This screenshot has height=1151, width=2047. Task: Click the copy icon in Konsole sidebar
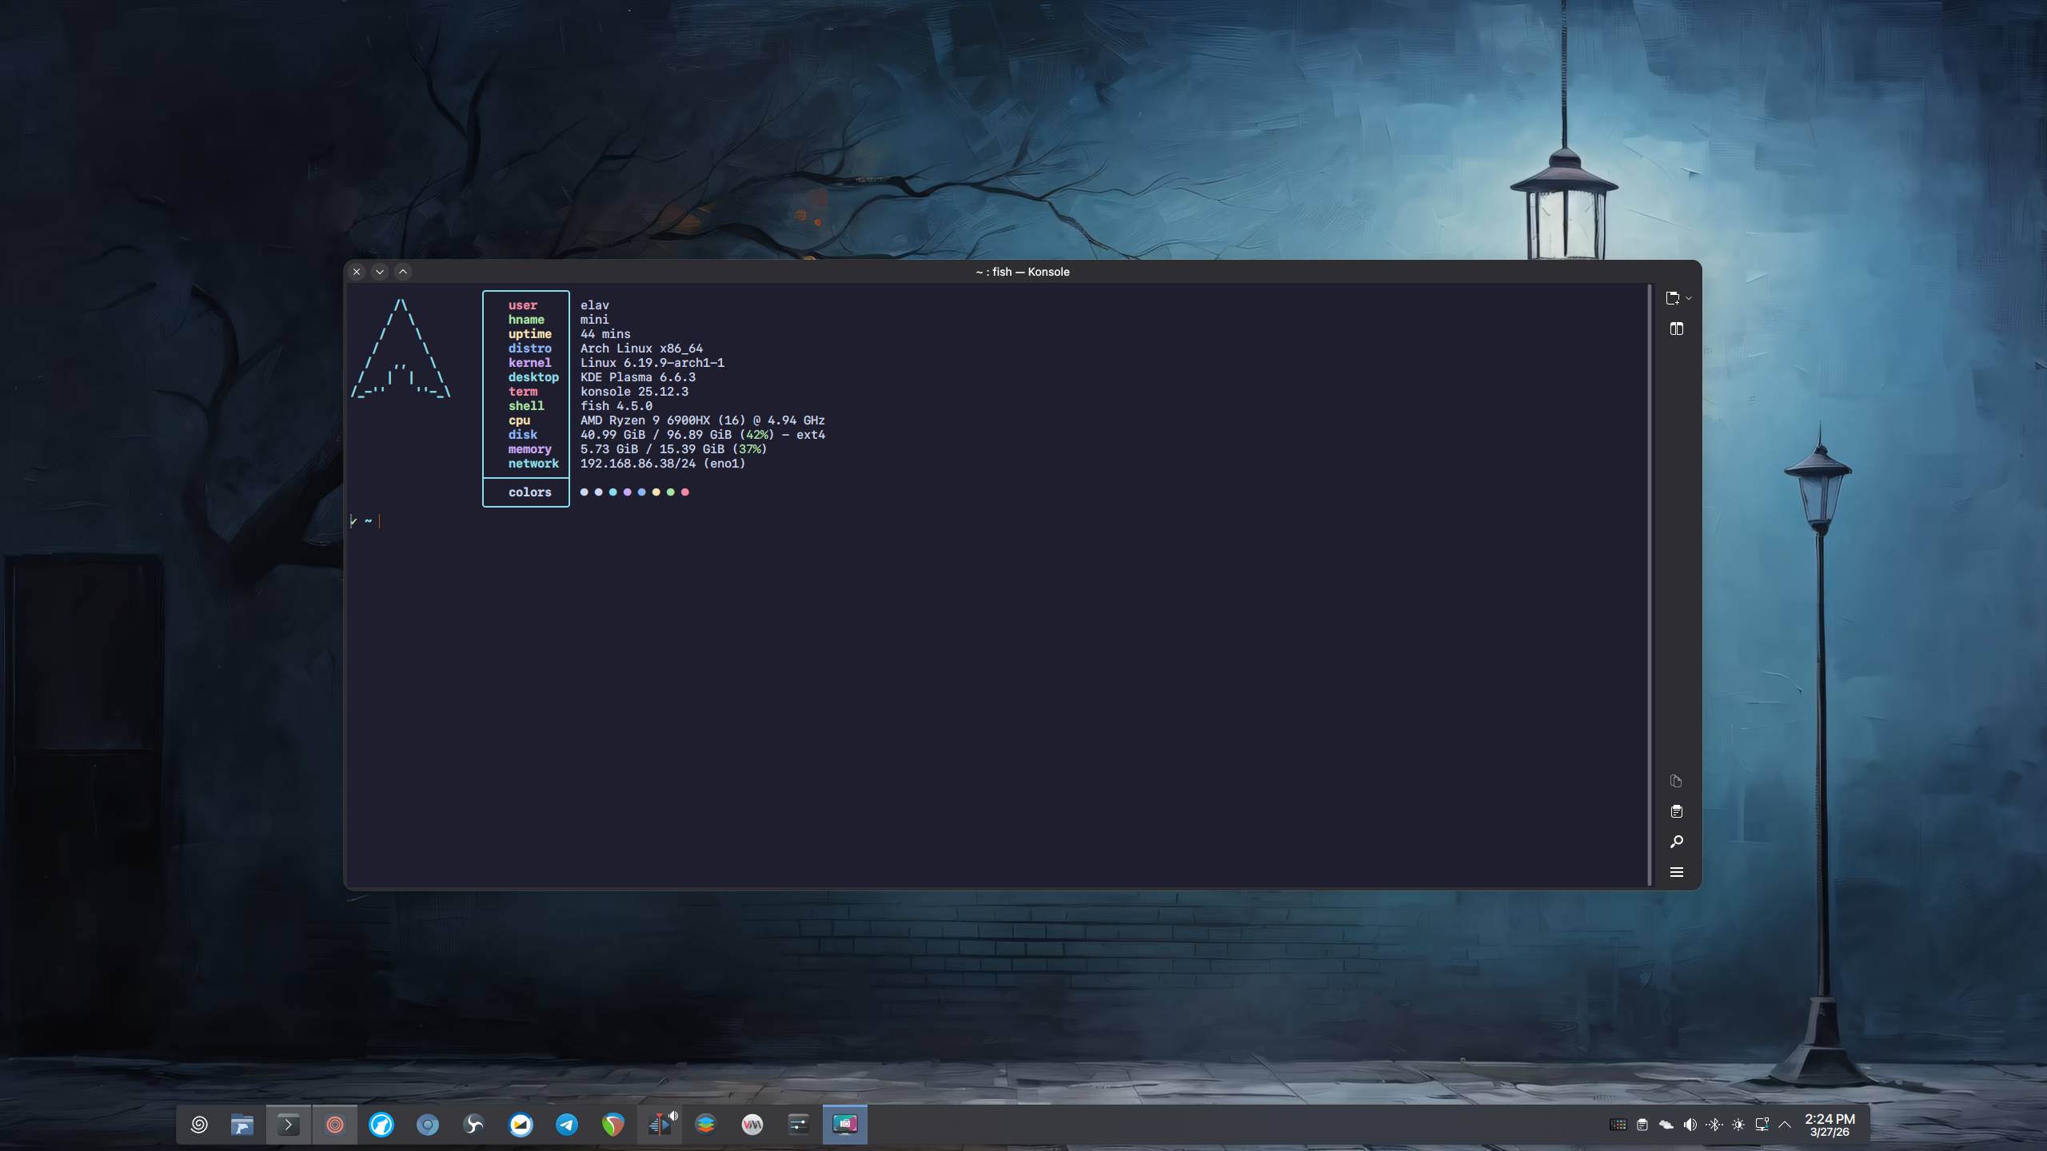1676,781
